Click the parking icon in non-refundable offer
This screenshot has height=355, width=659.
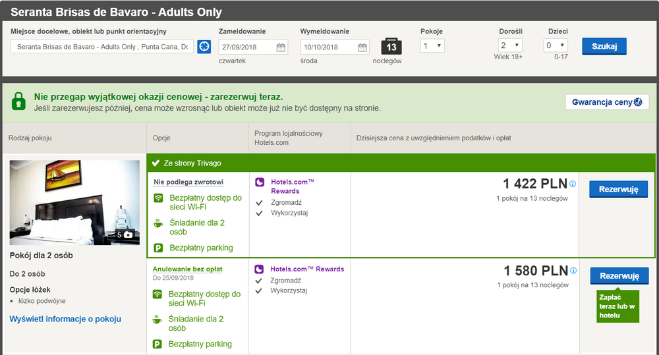pos(158,248)
